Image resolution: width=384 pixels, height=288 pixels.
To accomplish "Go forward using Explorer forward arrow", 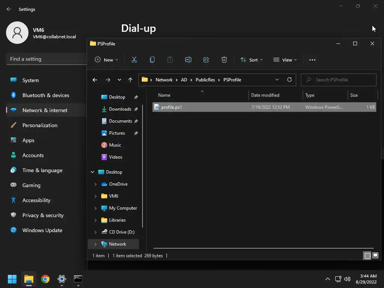I will pyautogui.click(x=108, y=80).
